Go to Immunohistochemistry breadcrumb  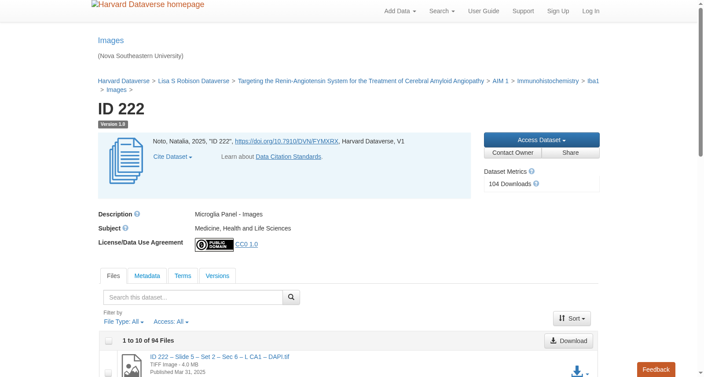pos(548,81)
